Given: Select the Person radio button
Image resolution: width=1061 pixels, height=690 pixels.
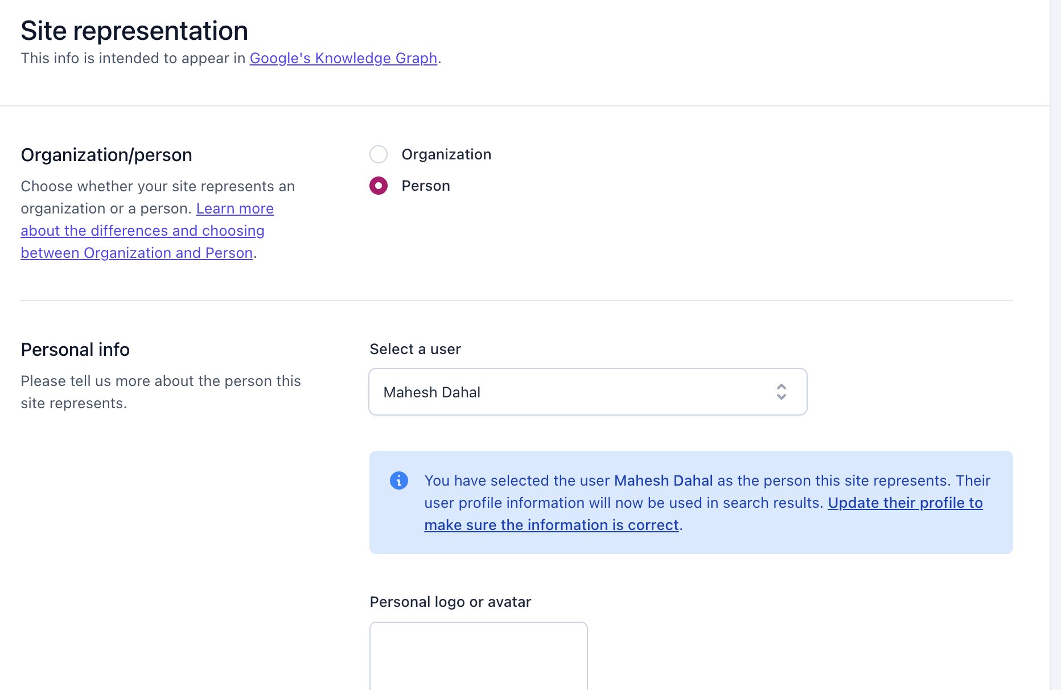Looking at the screenshot, I should 379,186.
